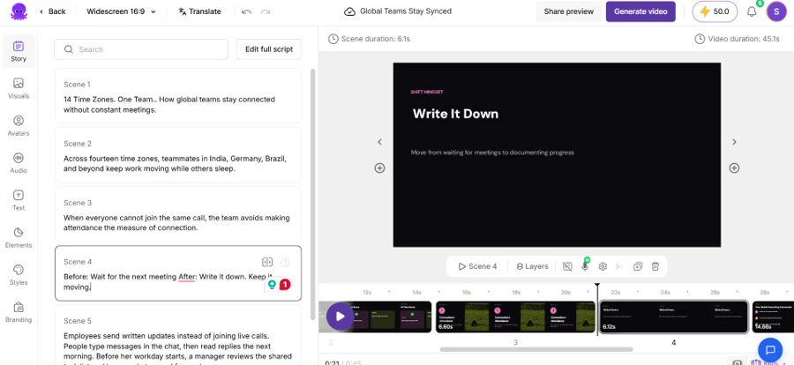Open the Branding panel

click(x=19, y=312)
